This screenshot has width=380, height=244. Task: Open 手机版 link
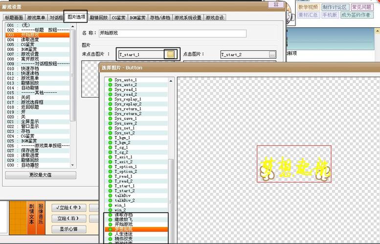pyautogui.click(x=330, y=15)
